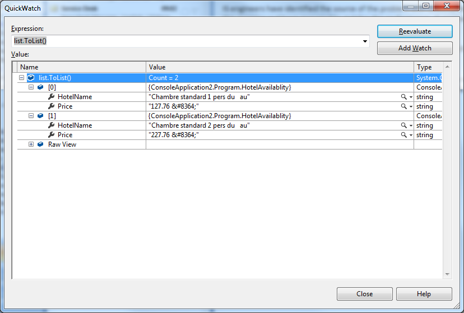Click the scroll down arrow of value grid
The height and width of the screenshot is (313, 464).
pos(447,274)
